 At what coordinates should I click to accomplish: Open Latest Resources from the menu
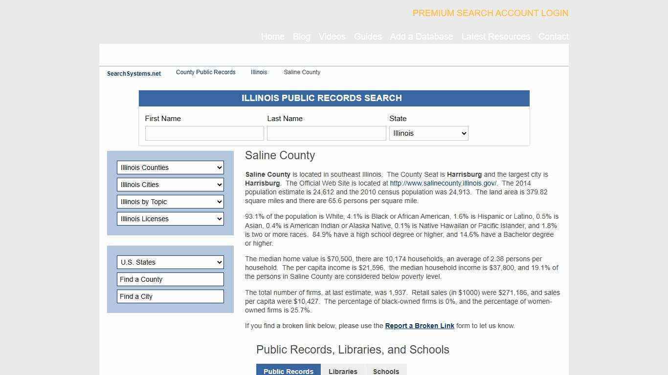tap(496, 37)
